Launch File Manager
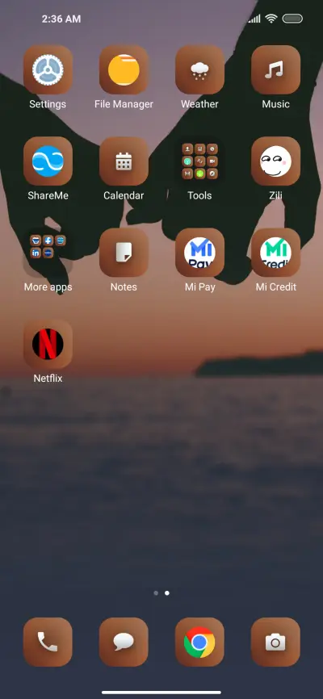 [x=124, y=70]
